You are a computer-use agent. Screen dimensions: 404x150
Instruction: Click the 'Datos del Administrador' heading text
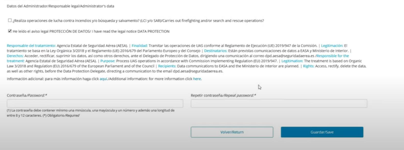60,6
